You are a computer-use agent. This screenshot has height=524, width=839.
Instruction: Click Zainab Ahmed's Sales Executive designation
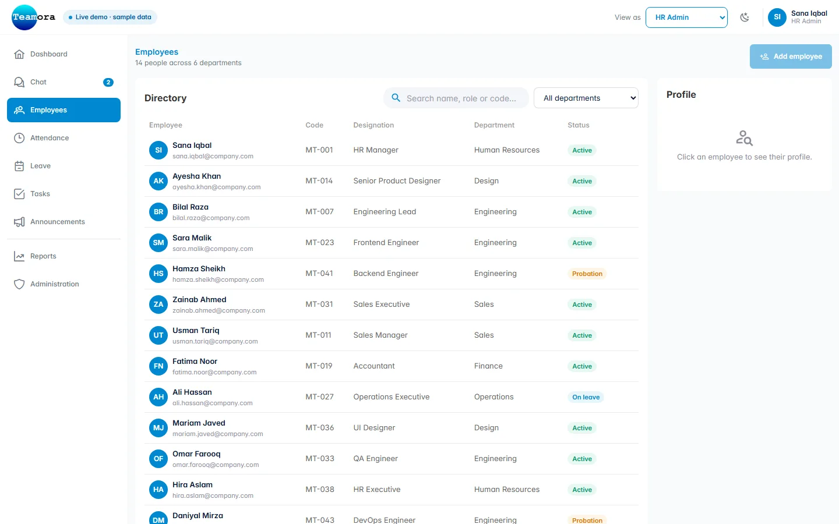click(x=382, y=305)
